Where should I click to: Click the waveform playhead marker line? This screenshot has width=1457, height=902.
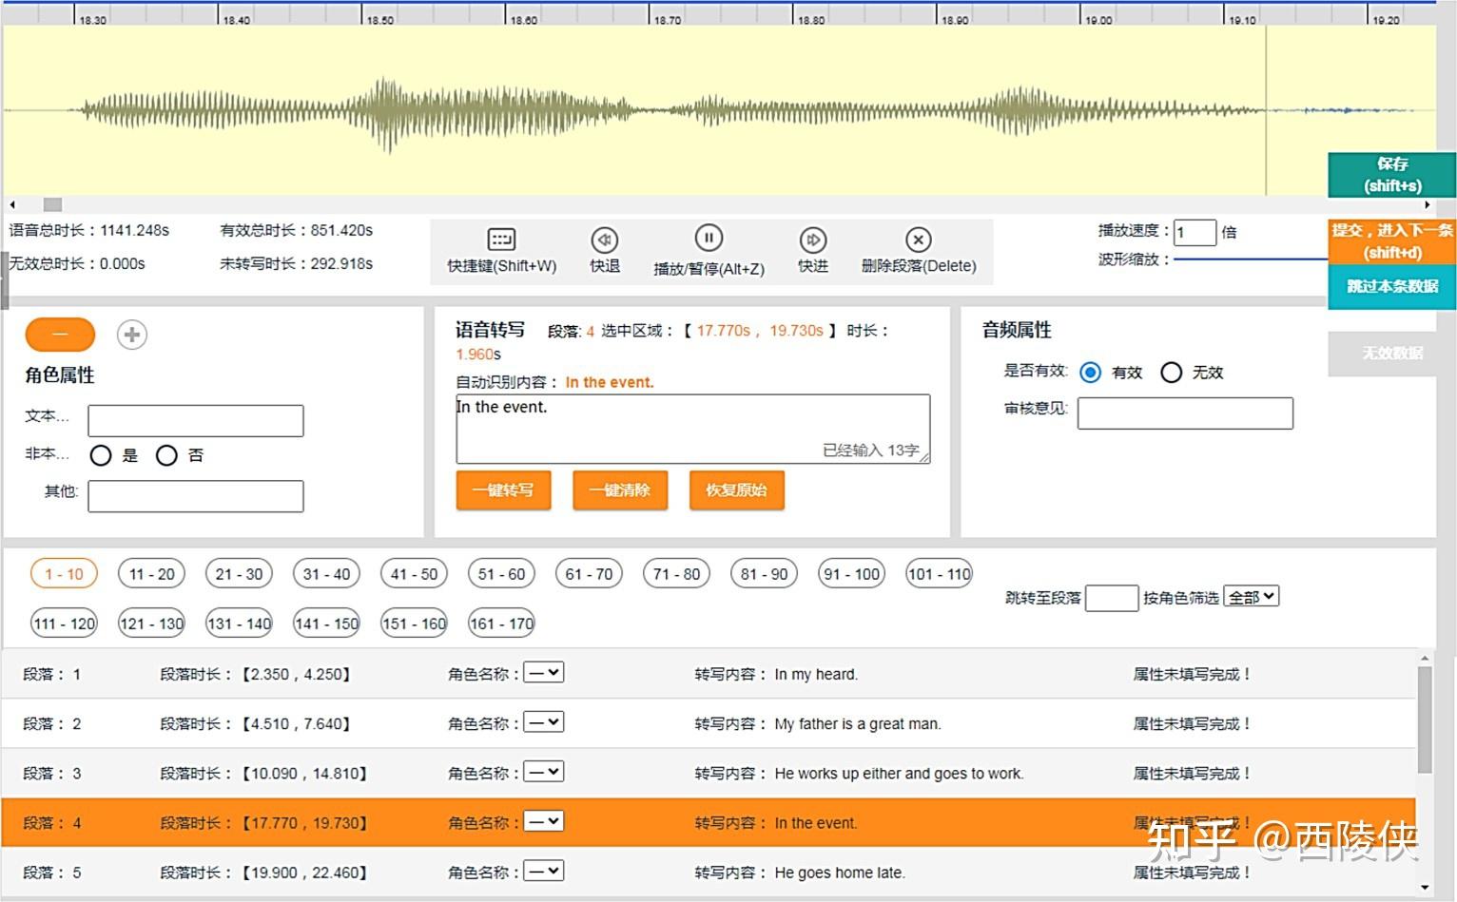1266,110
